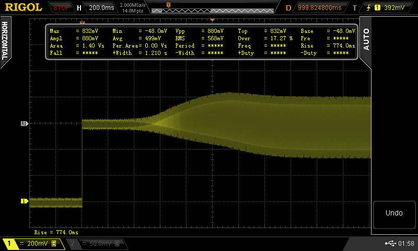418x251 pixels.
Task: Click the Rise = 774.0ms bottom readout
Action: [56, 232]
